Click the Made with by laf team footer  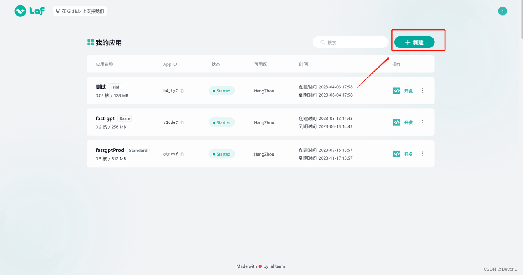click(x=261, y=266)
